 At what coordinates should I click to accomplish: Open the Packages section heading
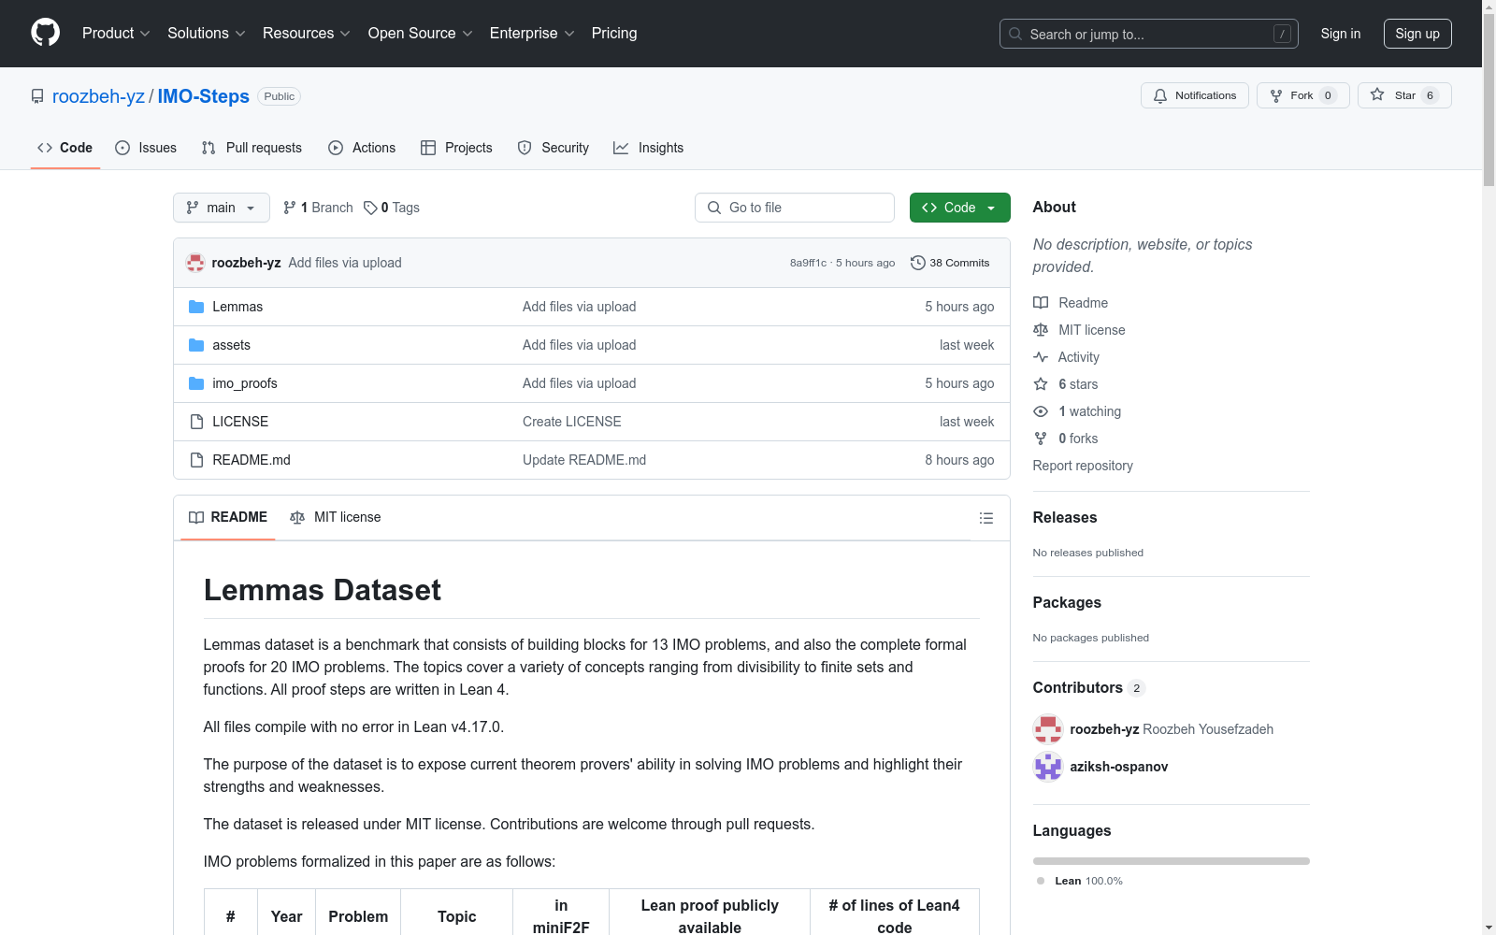(x=1067, y=603)
